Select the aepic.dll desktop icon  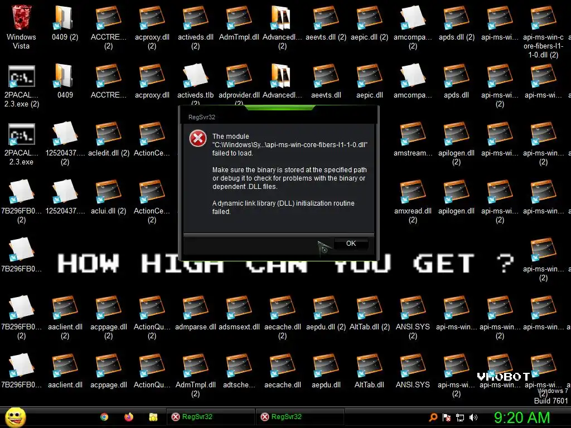(x=369, y=81)
